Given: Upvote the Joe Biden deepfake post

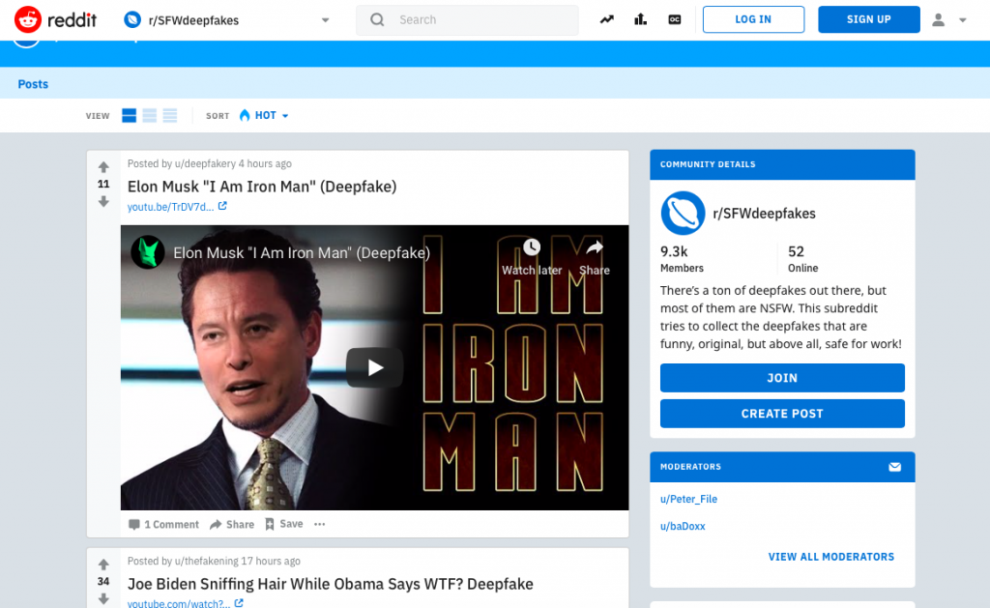Looking at the screenshot, I should click(103, 565).
